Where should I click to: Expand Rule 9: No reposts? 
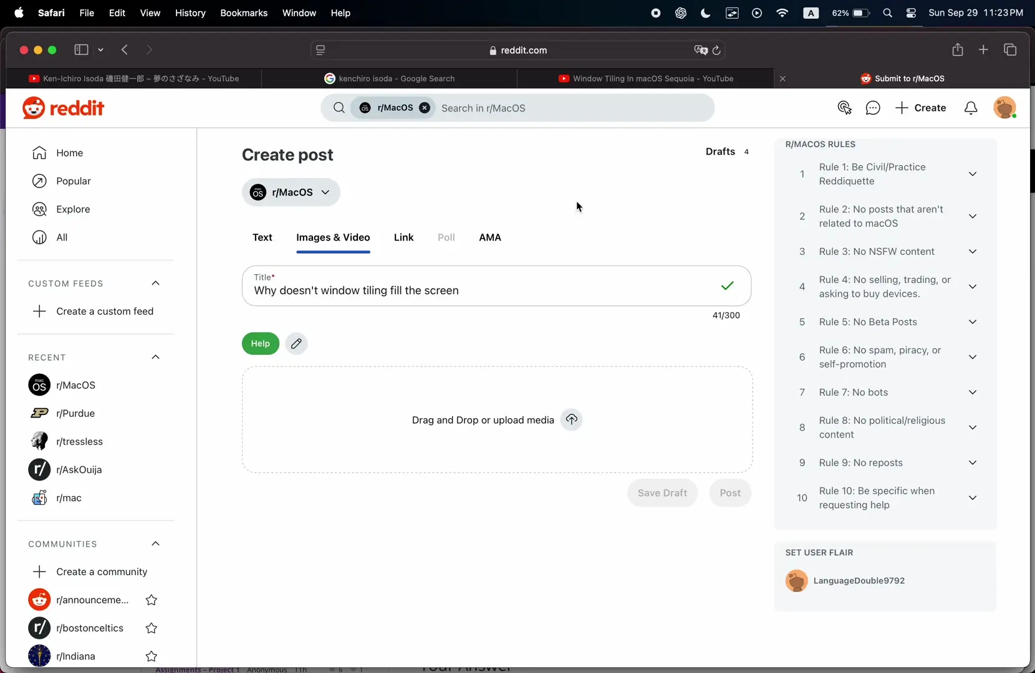pos(973,463)
